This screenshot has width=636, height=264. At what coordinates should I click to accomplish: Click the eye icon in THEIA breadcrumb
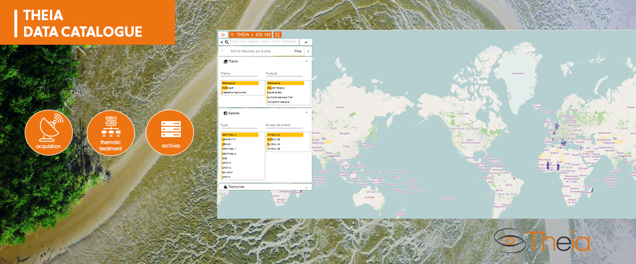(232, 35)
